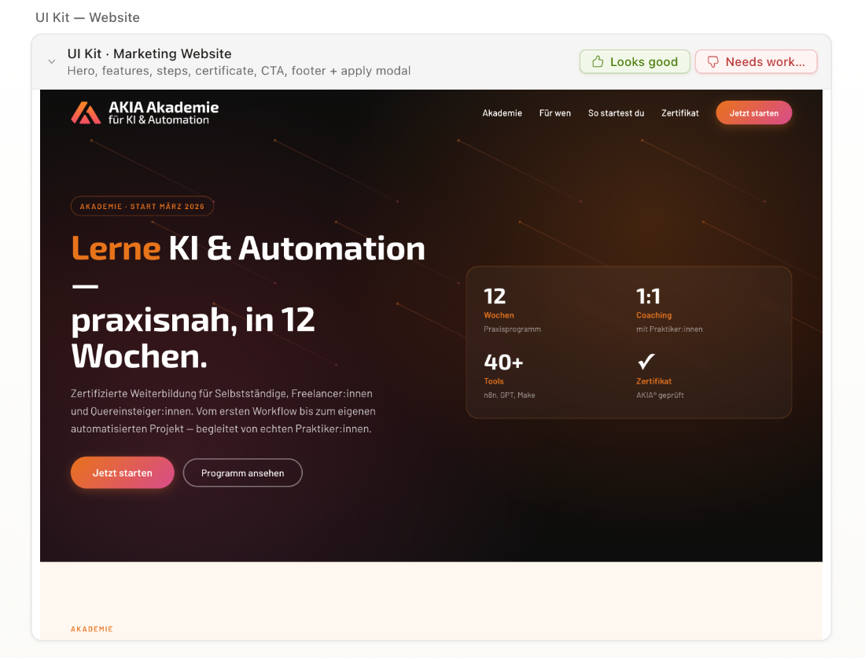
Task: Click the 'n8n, GPT, Make' text
Action: (x=510, y=395)
